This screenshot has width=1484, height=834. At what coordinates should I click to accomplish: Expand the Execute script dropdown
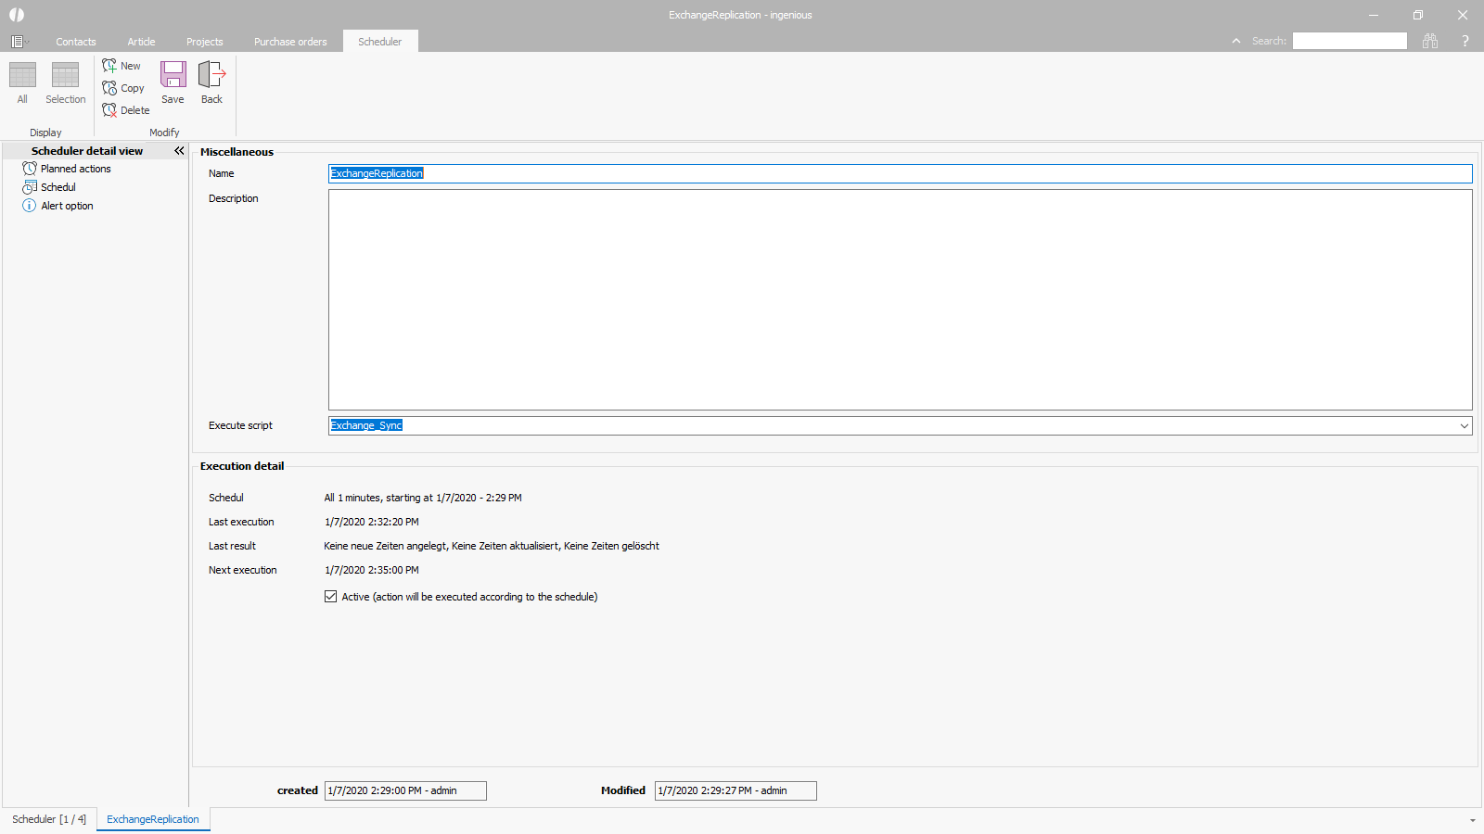tap(1464, 426)
